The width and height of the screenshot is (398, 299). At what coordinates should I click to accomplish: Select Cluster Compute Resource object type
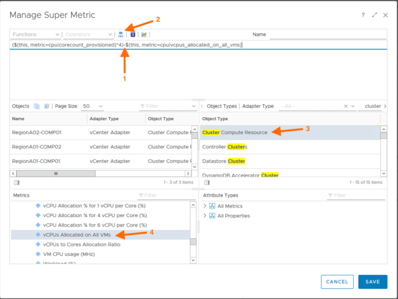(x=235, y=132)
